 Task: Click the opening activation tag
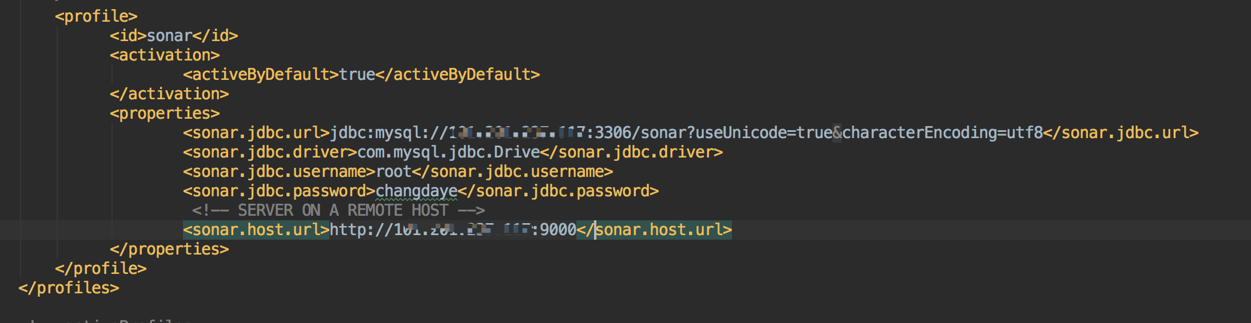point(165,55)
